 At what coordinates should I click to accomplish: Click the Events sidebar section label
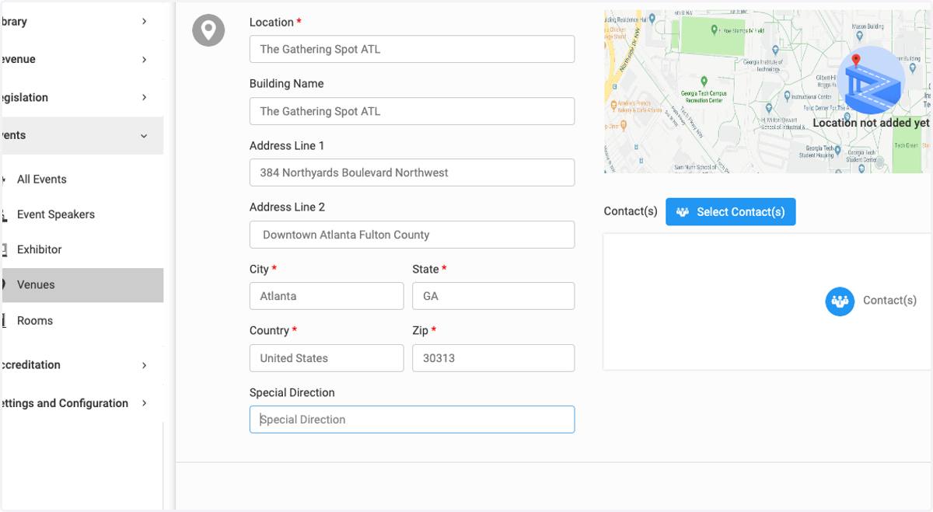pos(13,135)
